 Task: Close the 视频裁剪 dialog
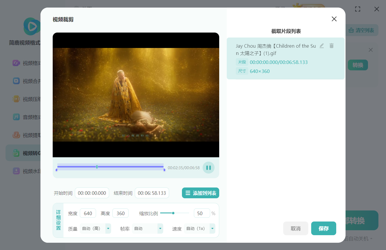coord(334,19)
